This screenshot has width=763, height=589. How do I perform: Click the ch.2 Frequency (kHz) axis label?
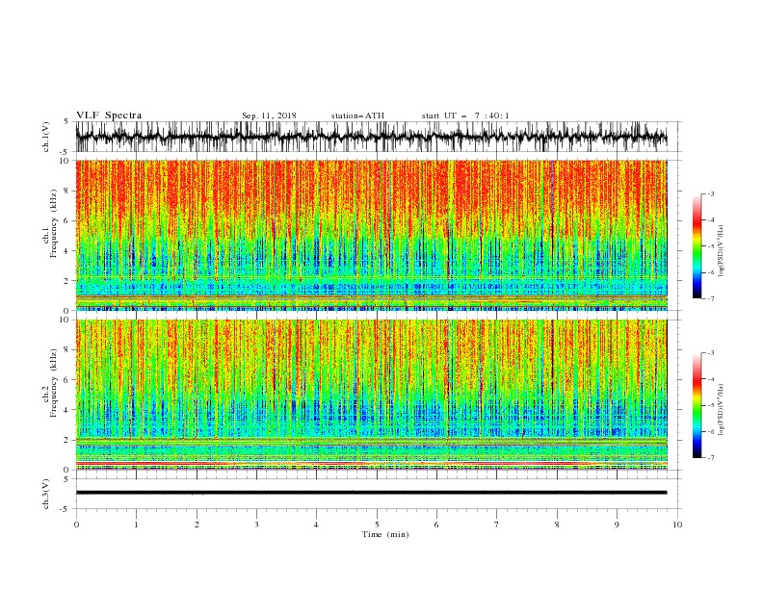pos(50,383)
